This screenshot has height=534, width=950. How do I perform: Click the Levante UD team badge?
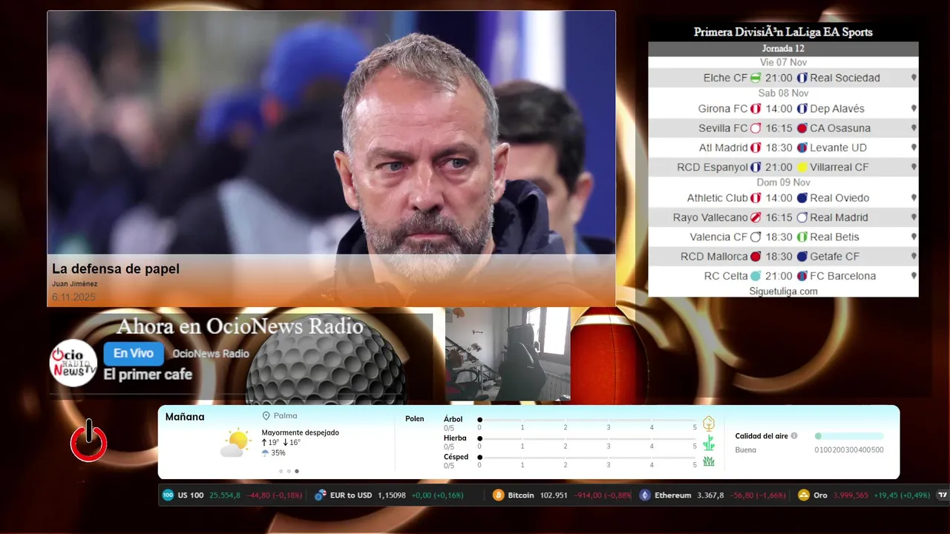point(802,148)
